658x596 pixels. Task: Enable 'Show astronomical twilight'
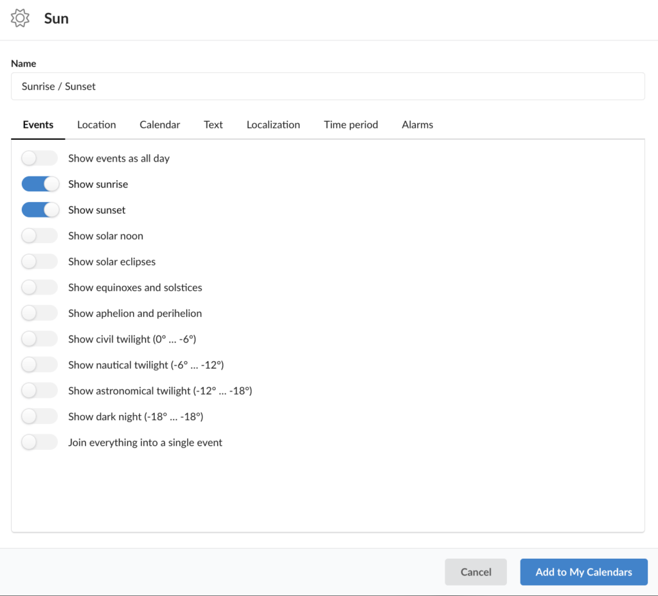(39, 390)
